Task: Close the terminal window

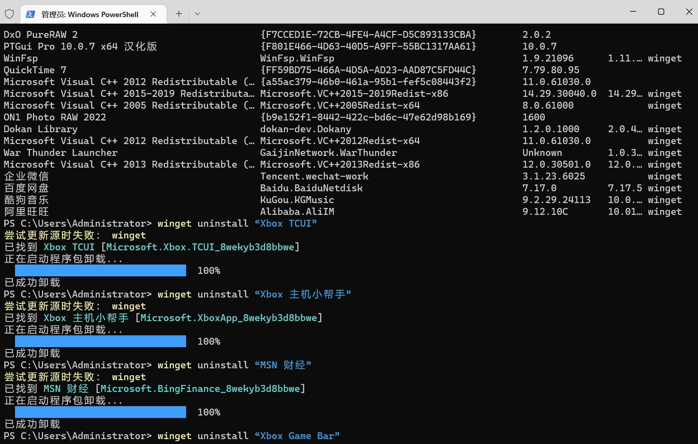Action: click(689, 11)
